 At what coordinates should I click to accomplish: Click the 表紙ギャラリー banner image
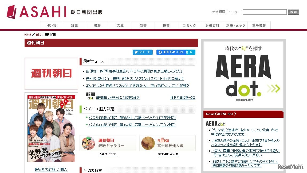point(108,143)
